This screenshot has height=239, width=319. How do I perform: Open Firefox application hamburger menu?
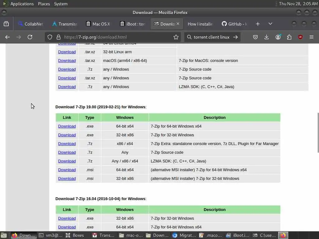(x=312, y=37)
